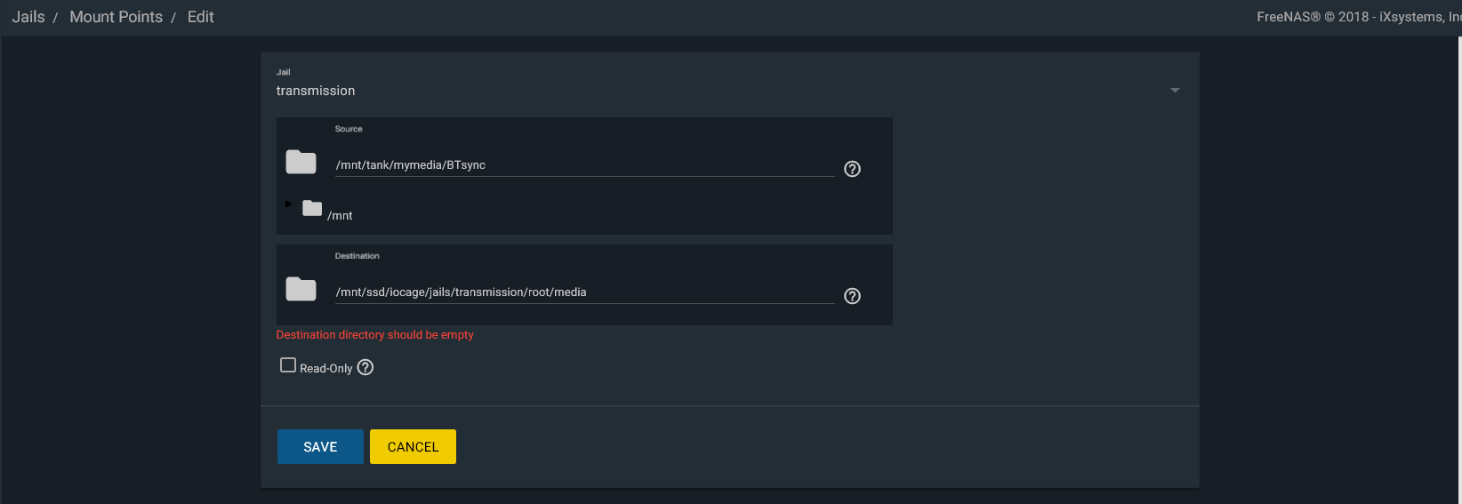Expand the /mnt tree node triangle
Screen dimensions: 1462x504
[288, 204]
